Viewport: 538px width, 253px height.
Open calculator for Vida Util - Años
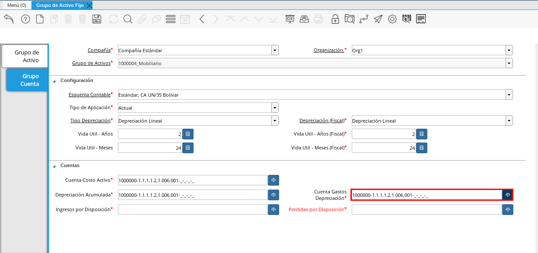click(x=188, y=134)
